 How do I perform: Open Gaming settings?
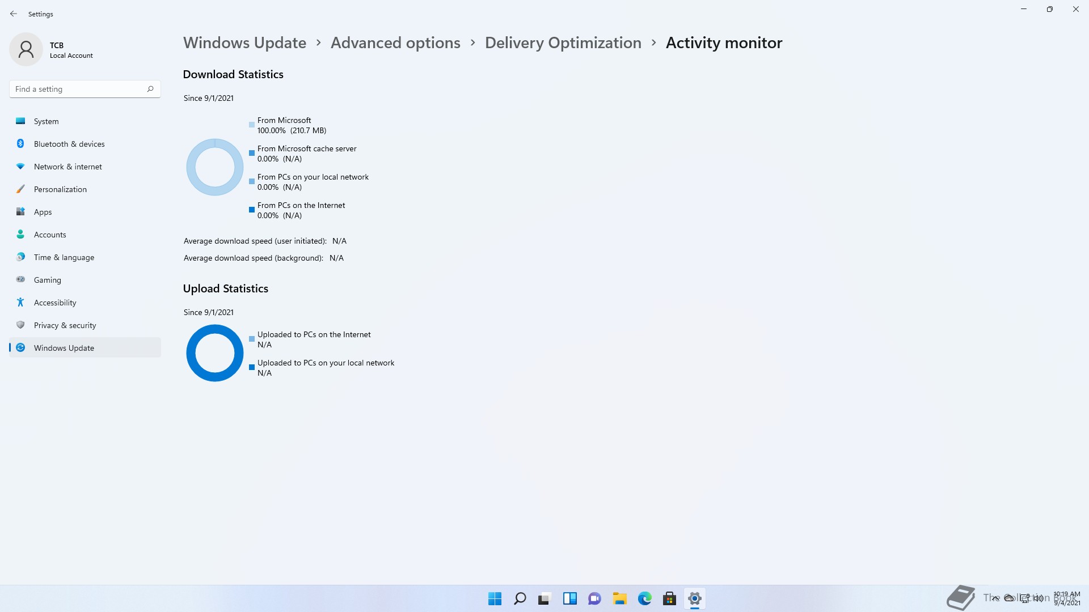[85, 280]
